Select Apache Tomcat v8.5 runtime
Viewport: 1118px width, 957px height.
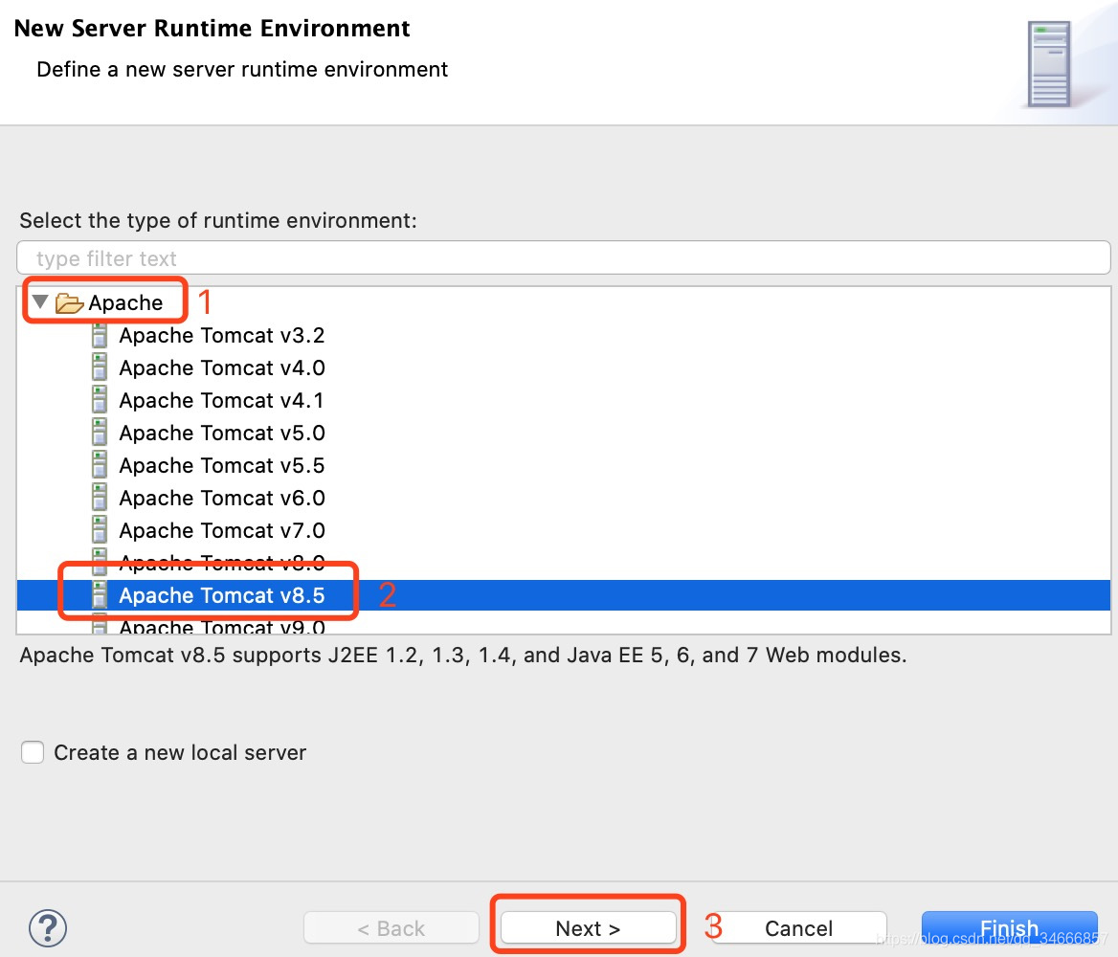point(222,595)
